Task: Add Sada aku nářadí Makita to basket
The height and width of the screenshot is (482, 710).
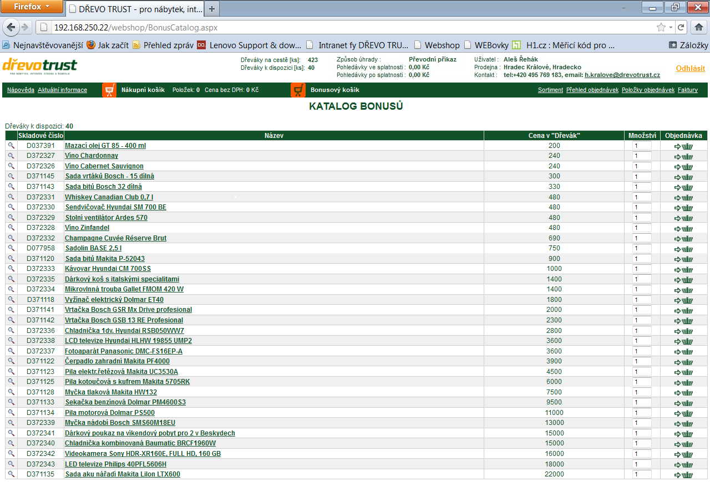Action: click(x=684, y=475)
